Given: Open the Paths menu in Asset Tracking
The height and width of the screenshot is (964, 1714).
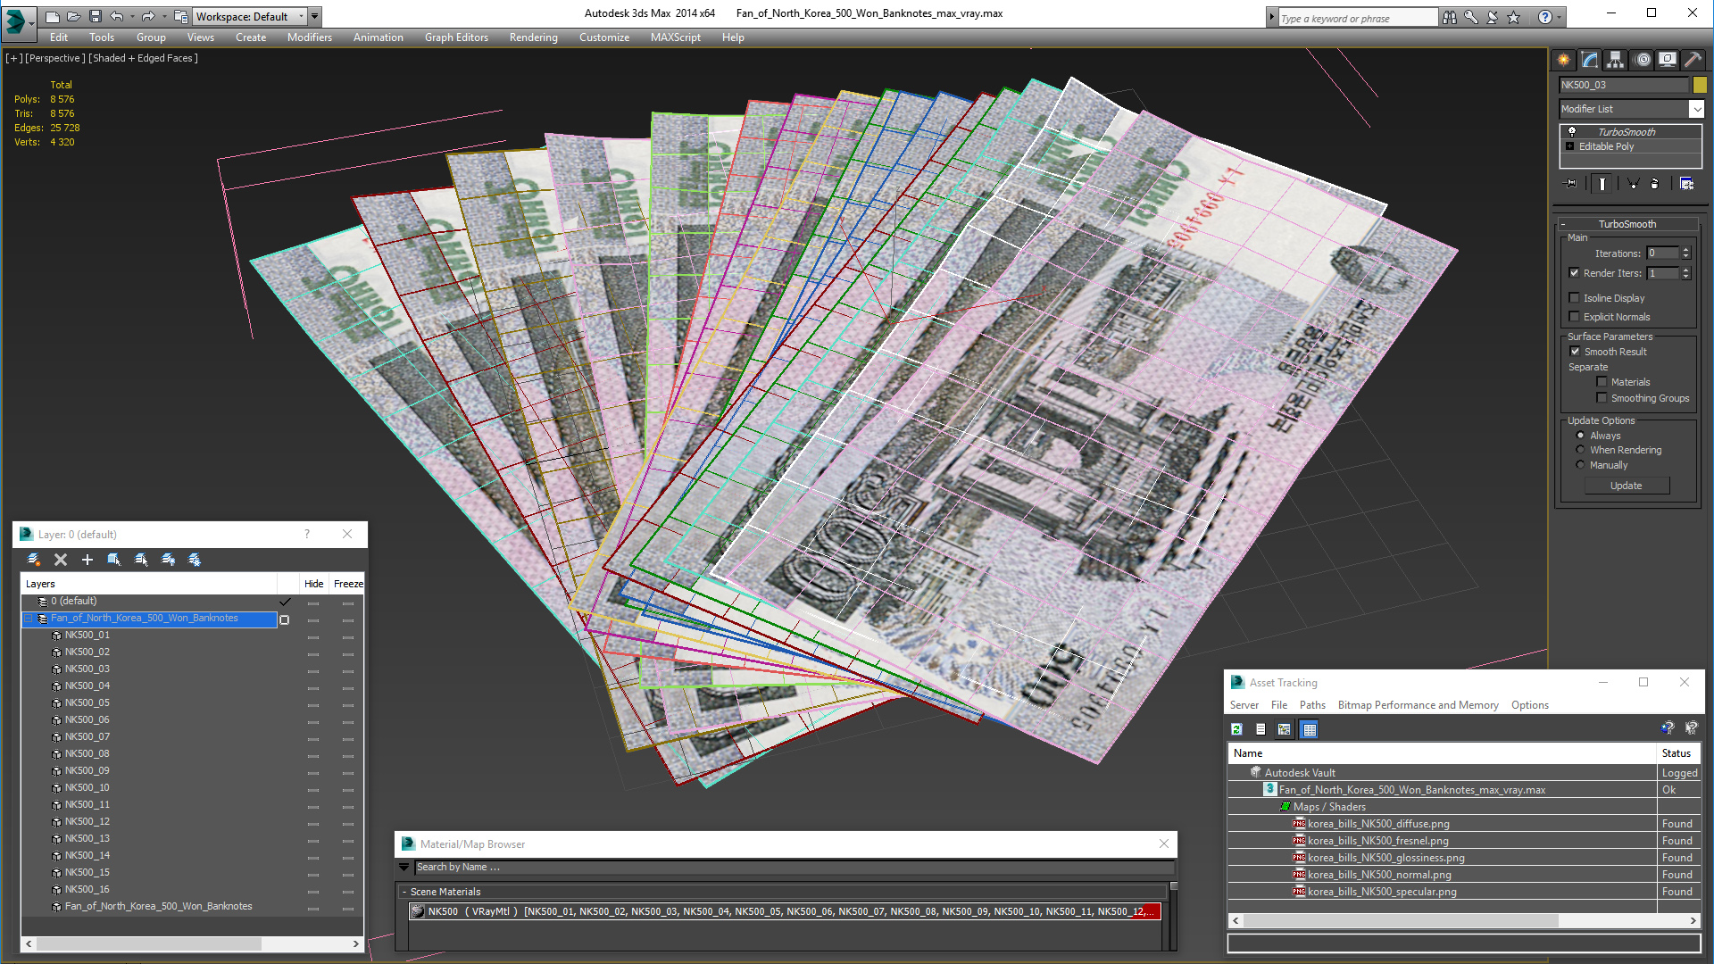Looking at the screenshot, I should 1312,705.
